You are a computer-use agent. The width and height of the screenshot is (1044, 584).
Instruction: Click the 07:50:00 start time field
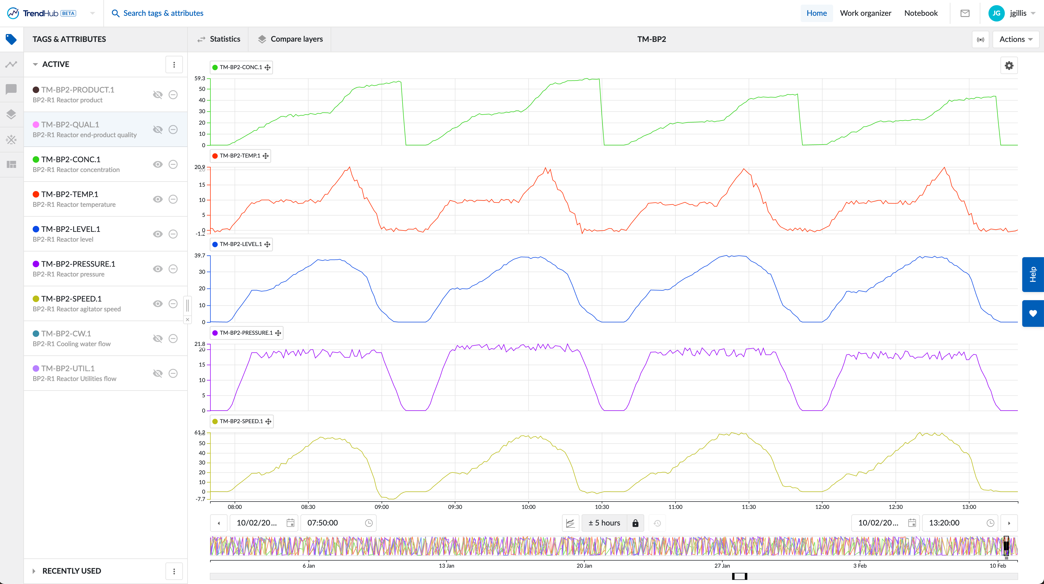(338, 523)
